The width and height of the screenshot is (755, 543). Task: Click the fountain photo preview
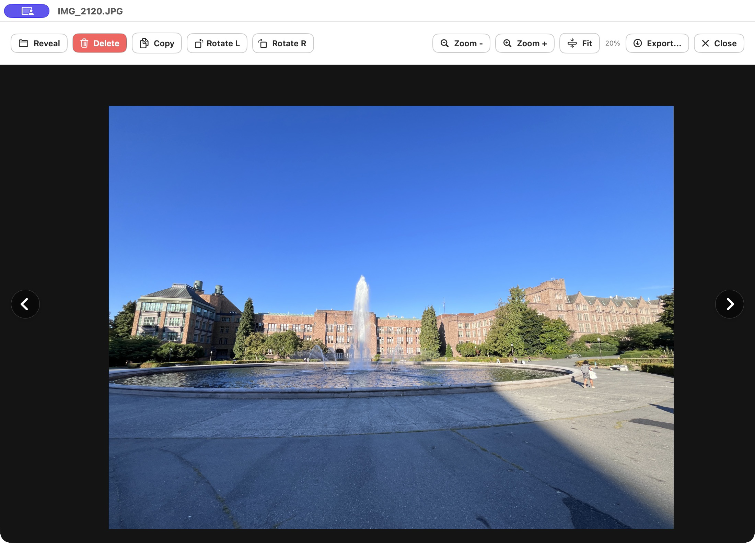pyautogui.click(x=391, y=317)
